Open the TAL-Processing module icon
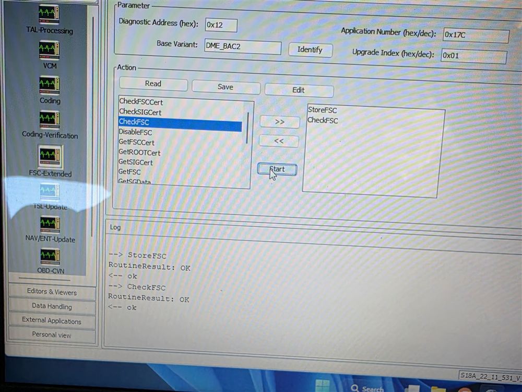This screenshot has height=392, width=522. (x=49, y=15)
